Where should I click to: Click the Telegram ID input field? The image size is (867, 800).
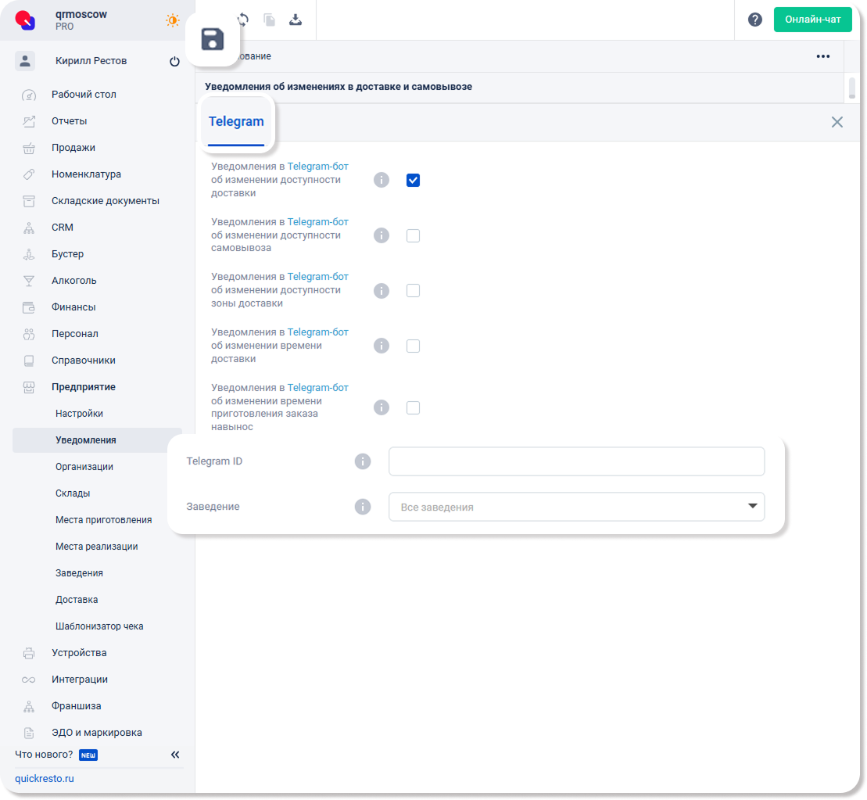(576, 461)
